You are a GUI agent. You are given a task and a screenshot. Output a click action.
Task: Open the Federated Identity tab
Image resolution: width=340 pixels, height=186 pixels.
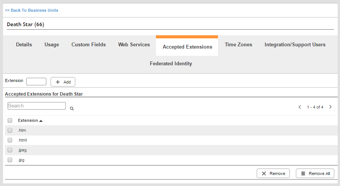[171, 63]
